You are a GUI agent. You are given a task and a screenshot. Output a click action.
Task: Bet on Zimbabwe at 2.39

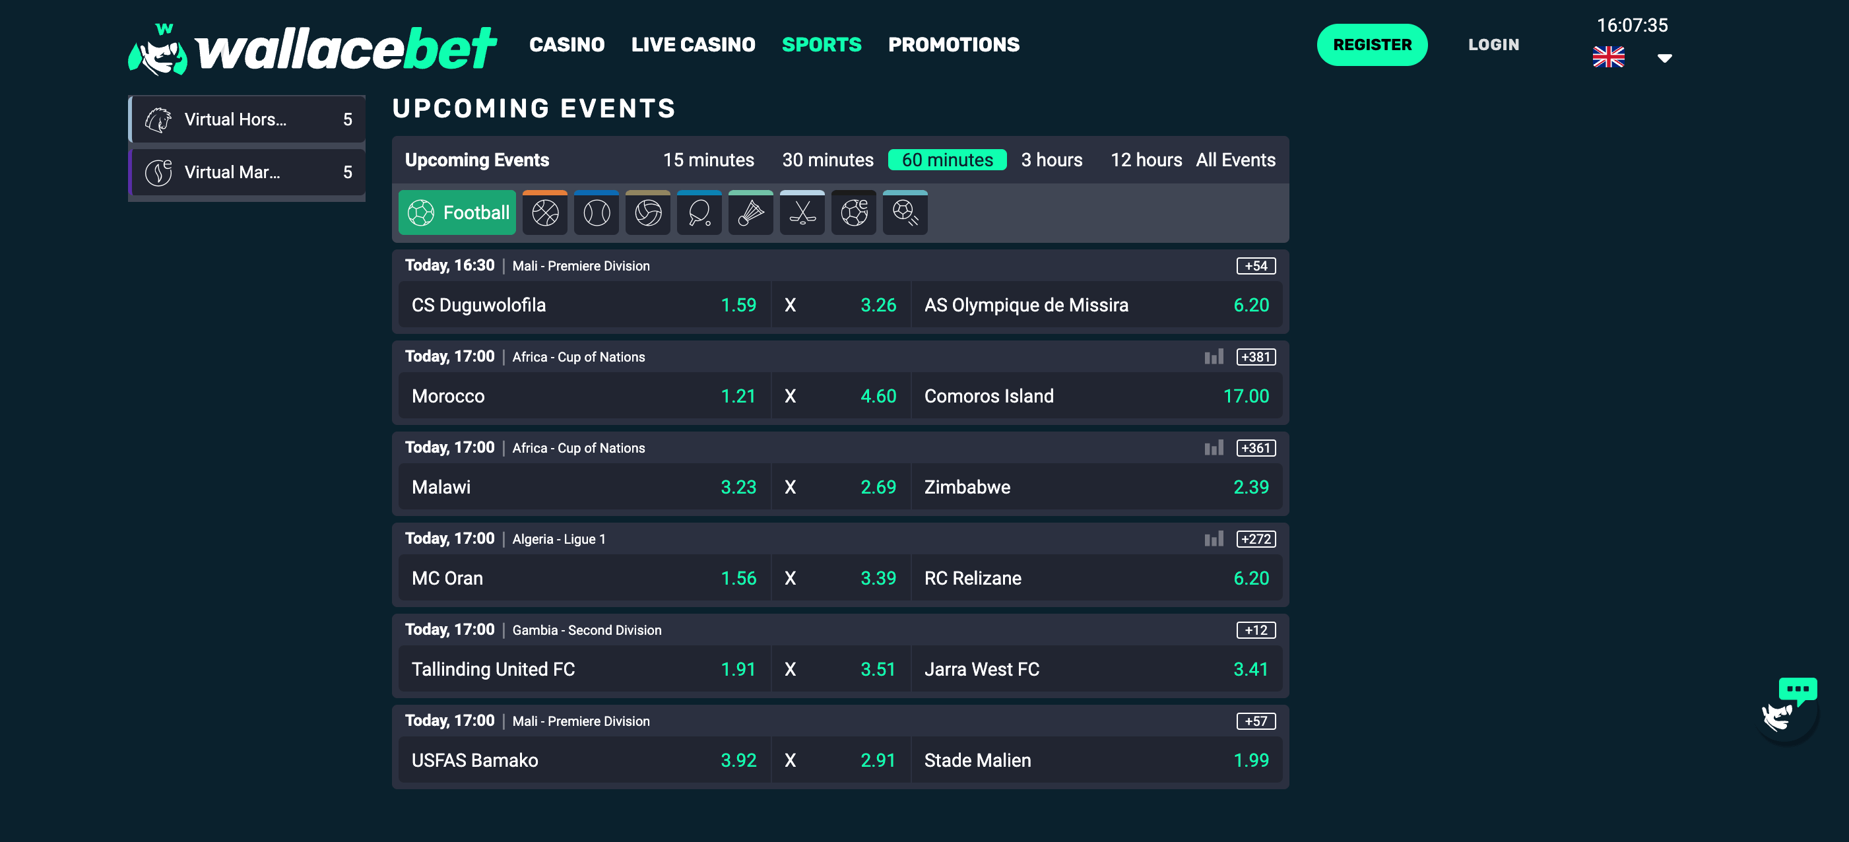1097,488
